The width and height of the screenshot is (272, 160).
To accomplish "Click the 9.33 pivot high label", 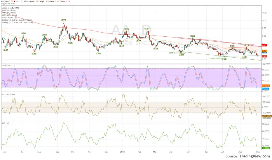I will [x=127, y=29].
